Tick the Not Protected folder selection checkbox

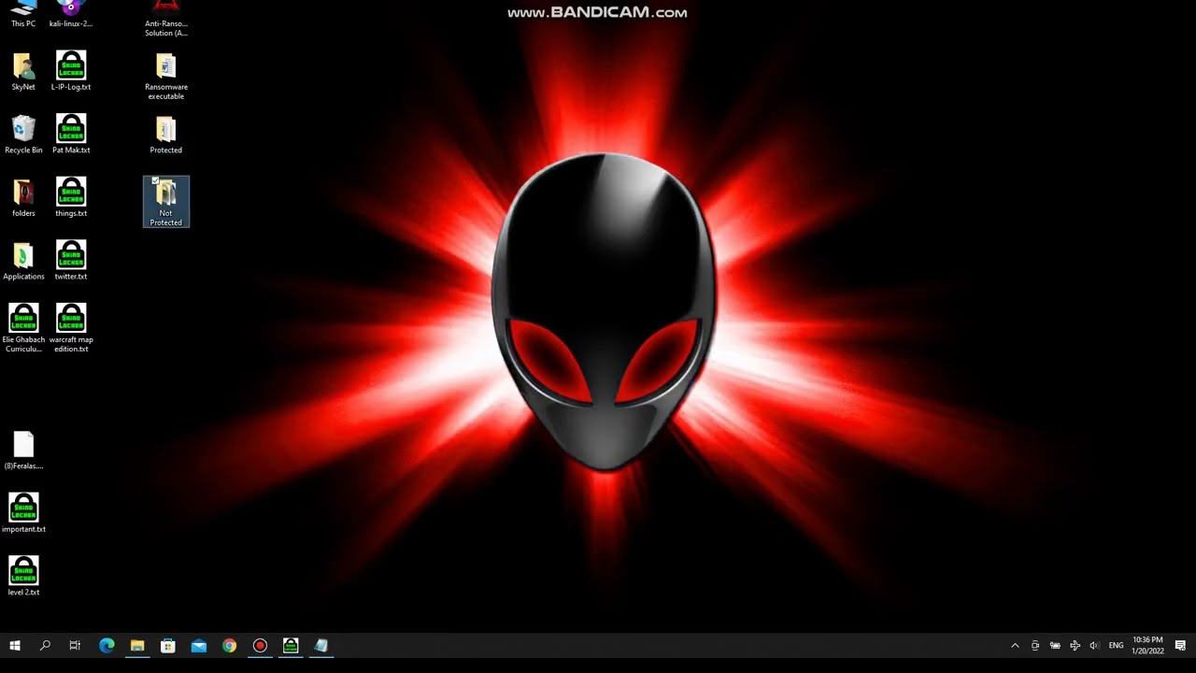point(155,181)
